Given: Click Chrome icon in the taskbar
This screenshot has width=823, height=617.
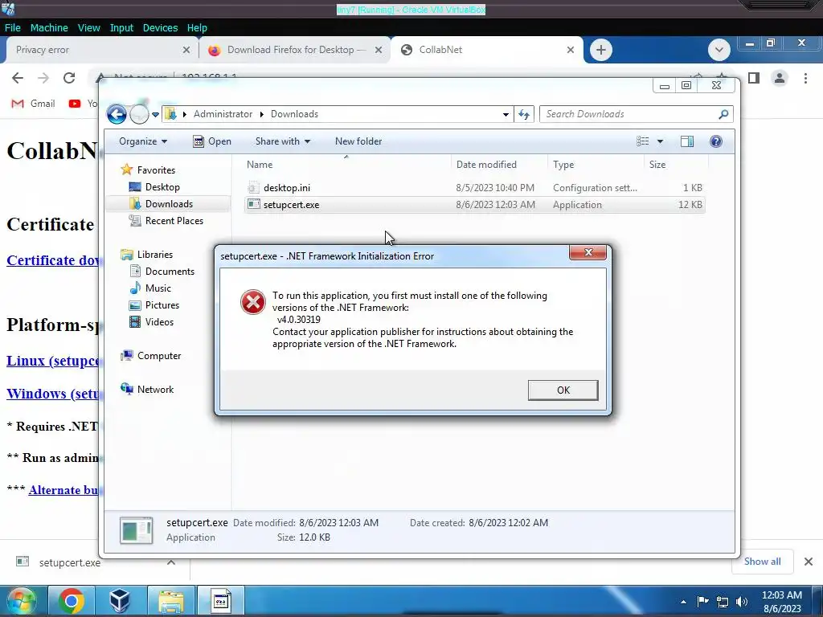Looking at the screenshot, I should coord(72,601).
